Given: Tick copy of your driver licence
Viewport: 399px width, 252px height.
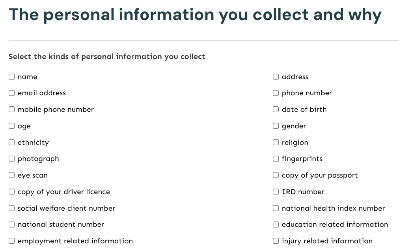Looking at the screenshot, I should click(12, 192).
